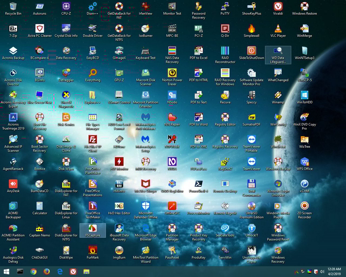The width and height of the screenshot is (346, 277).
Task: Open the Disk Genius icon
Action: coord(66,119)
